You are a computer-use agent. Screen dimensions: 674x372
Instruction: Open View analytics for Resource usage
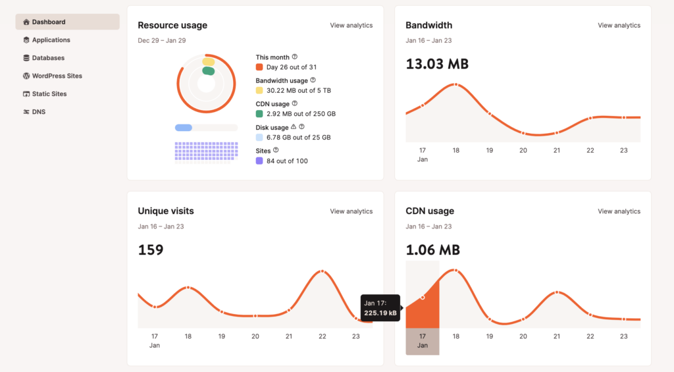[x=351, y=26]
